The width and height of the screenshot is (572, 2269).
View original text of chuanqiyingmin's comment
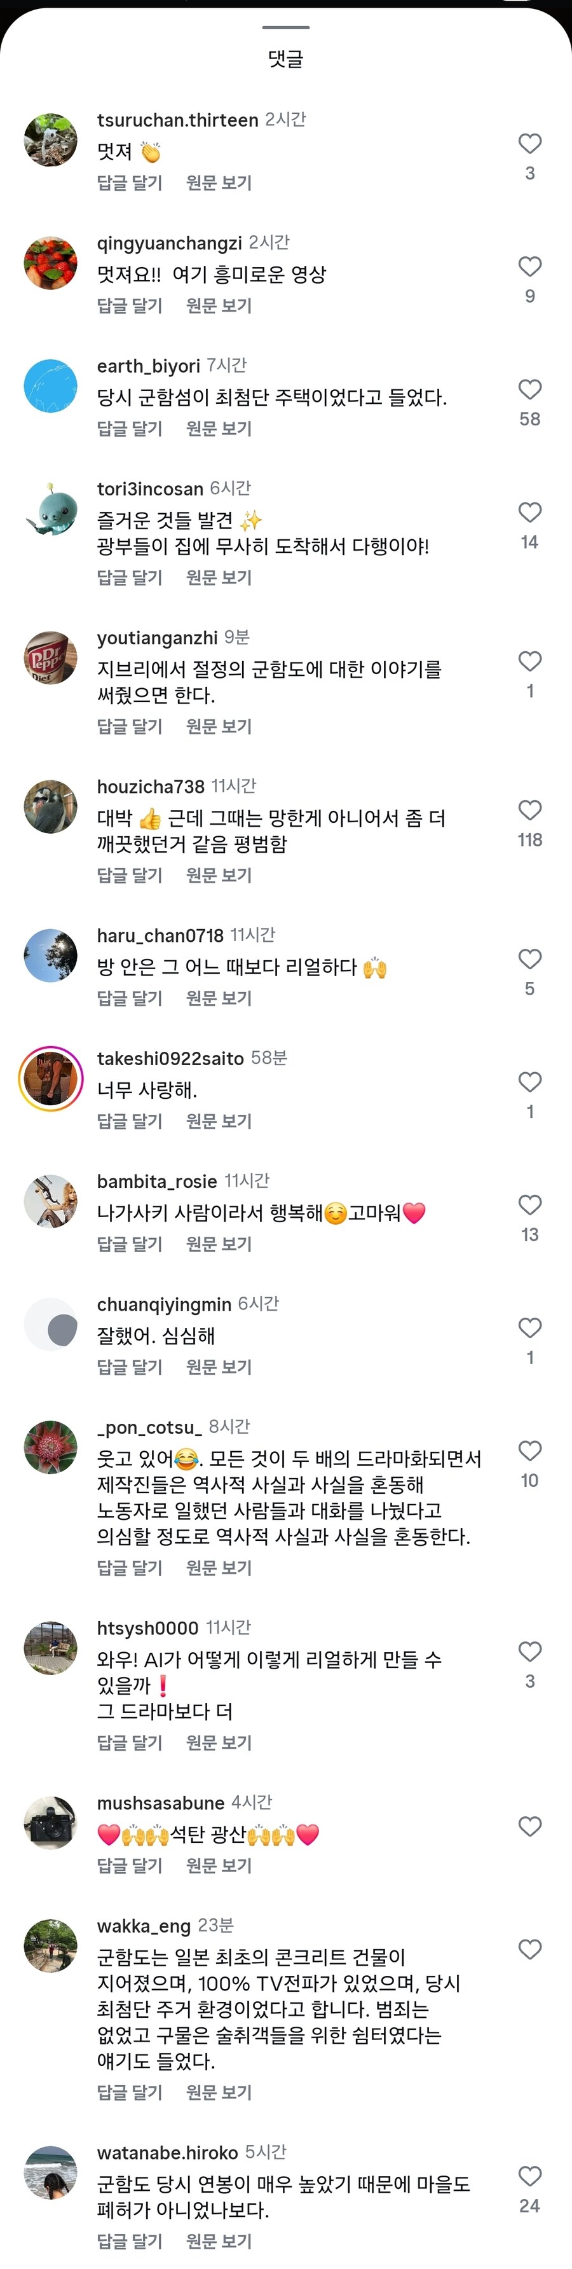pos(219,1367)
